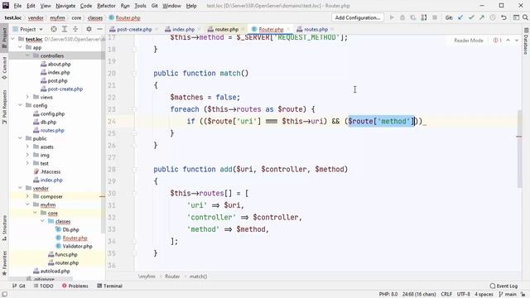Collapse the config folder
The image size is (530, 298).
coord(20,105)
